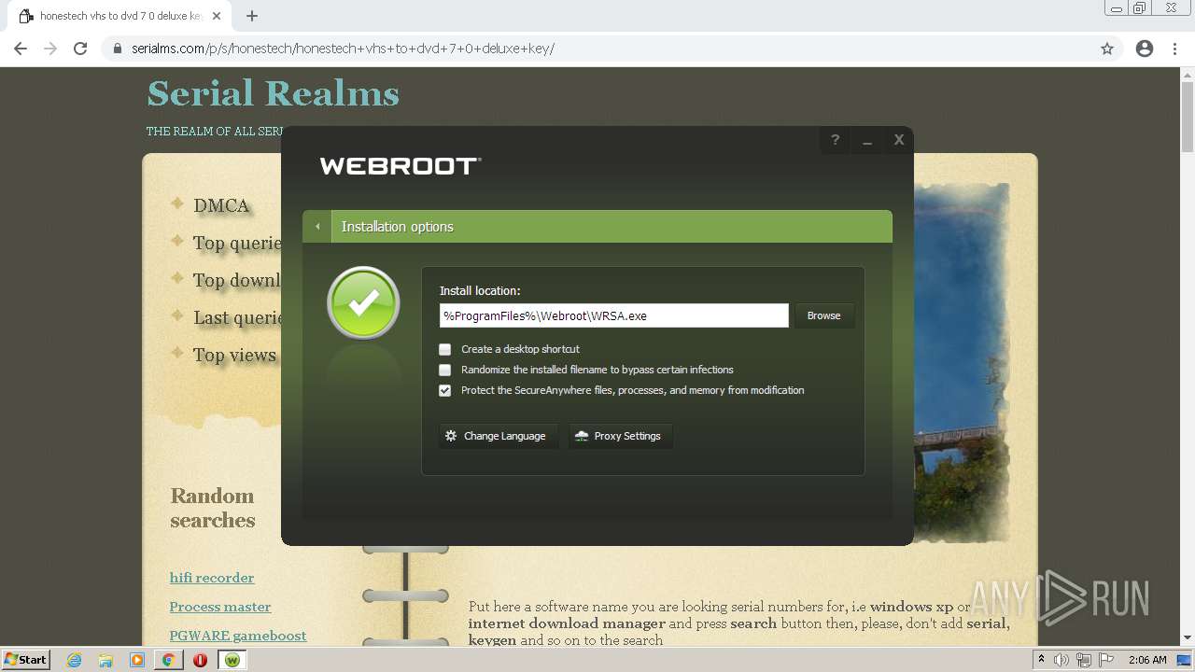Image resolution: width=1195 pixels, height=672 pixels.
Task: Open the Action Center flag icon
Action: tap(1106, 660)
